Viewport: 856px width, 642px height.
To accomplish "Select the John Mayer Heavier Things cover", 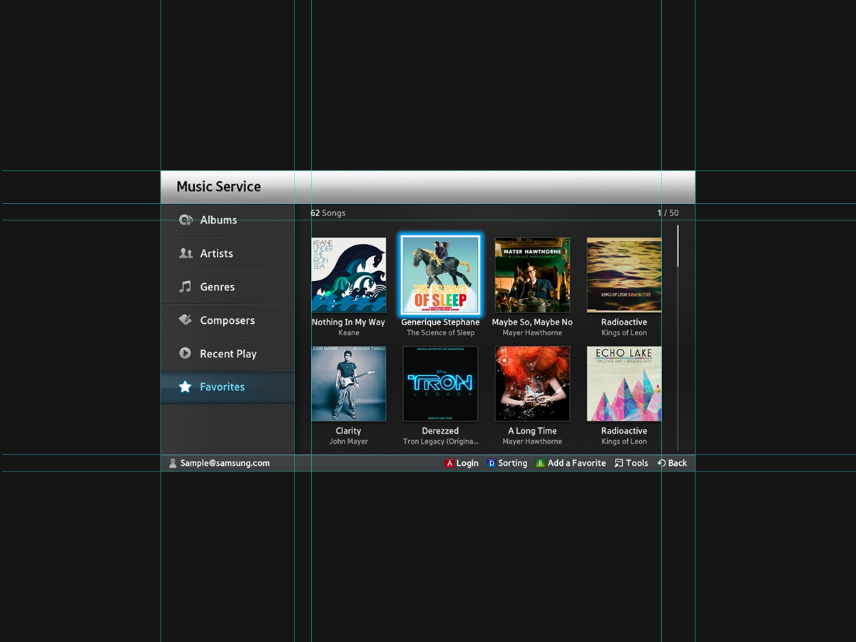I will (x=349, y=384).
